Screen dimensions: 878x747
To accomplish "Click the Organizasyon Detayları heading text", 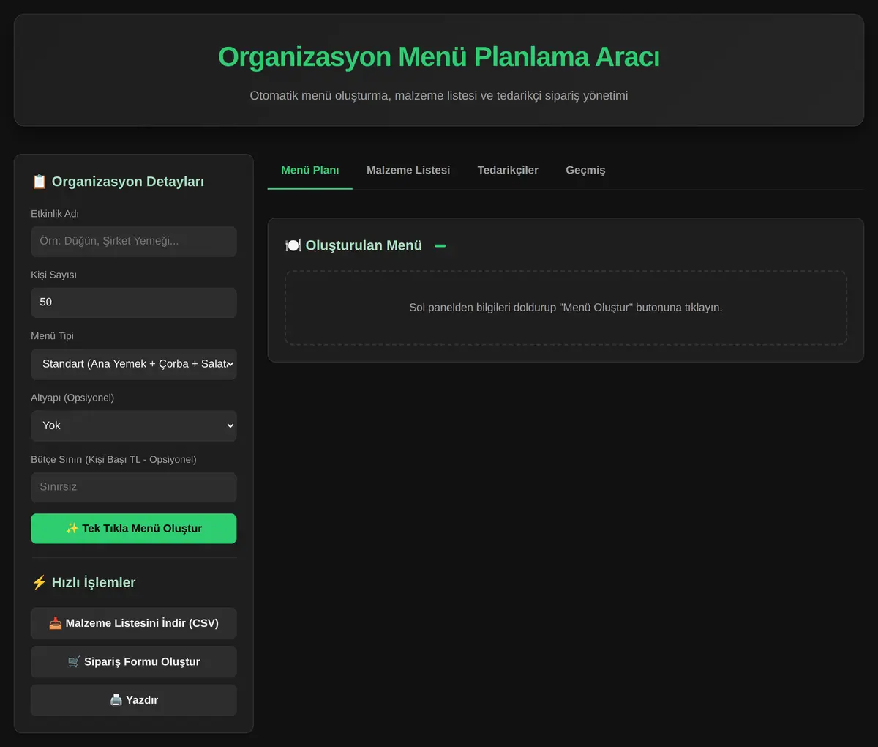I will click(x=128, y=182).
